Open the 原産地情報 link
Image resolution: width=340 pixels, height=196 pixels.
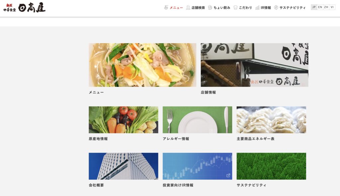98,139
